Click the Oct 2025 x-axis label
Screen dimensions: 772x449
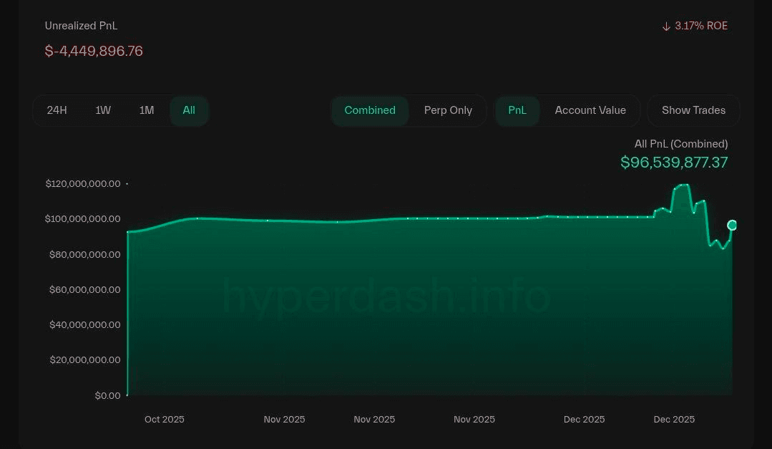tap(165, 420)
